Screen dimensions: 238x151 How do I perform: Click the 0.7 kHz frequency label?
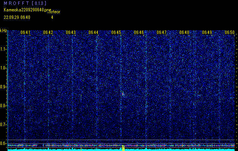coord(3,125)
